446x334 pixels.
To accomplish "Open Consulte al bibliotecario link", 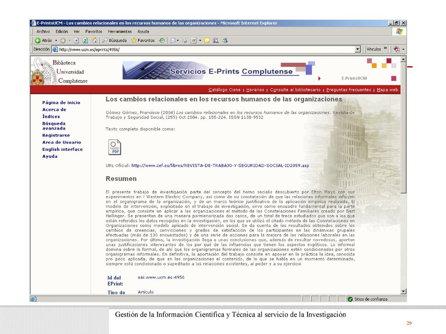I will pyautogui.click(x=295, y=90).
